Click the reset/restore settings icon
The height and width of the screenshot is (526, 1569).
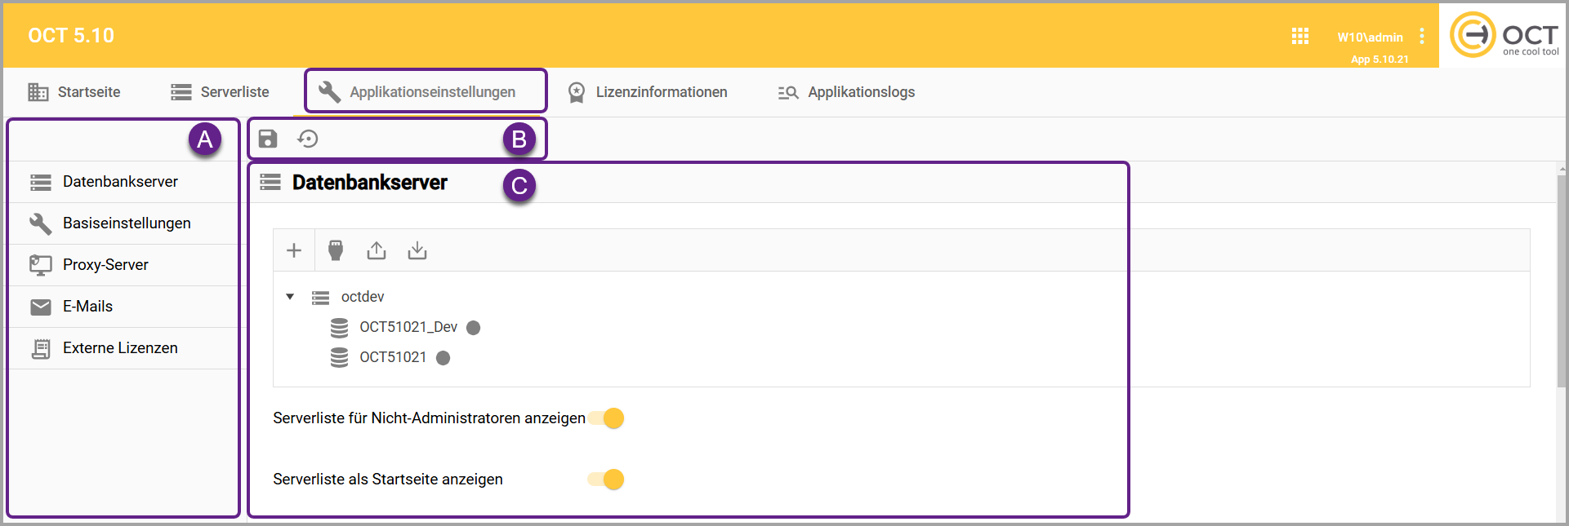pyautogui.click(x=308, y=139)
